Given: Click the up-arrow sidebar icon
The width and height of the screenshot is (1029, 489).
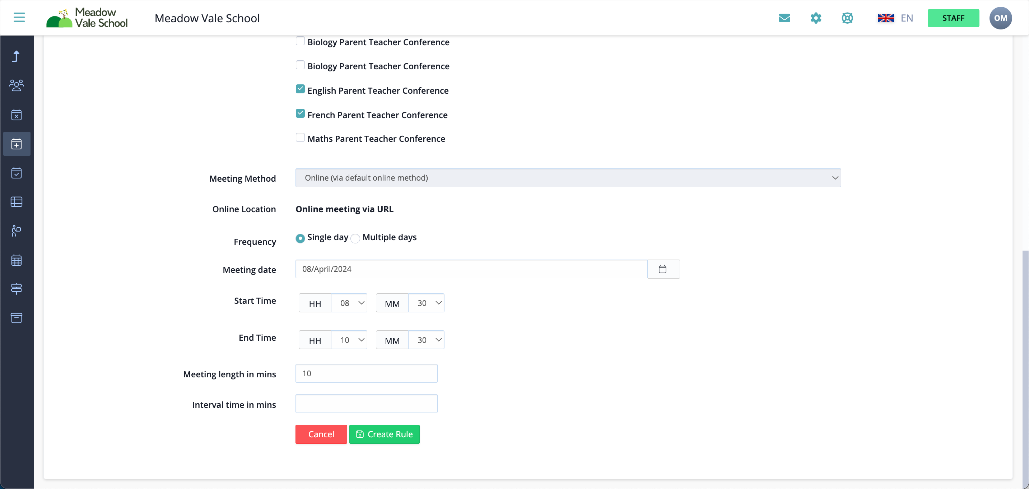Looking at the screenshot, I should point(16,56).
